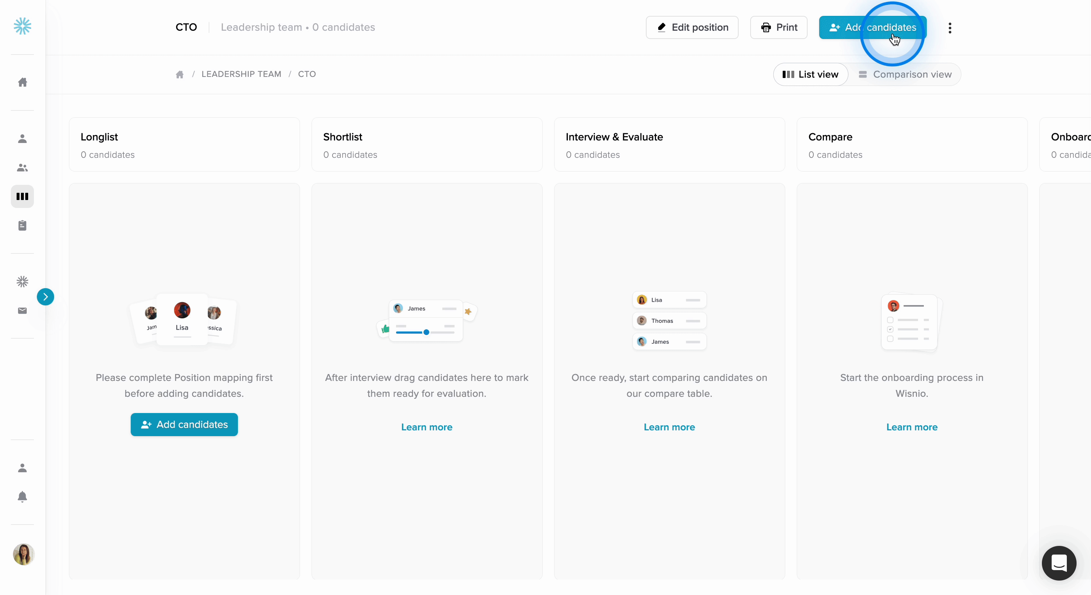This screenshot has height=595, width=1091.
Task: Click the notification bell icon in sidebar
Action: (x=22, y=497)
